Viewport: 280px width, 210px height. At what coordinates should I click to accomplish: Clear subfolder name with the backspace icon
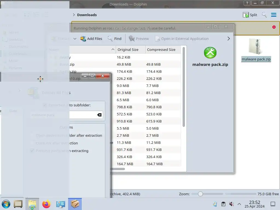[x=99, y=115]
